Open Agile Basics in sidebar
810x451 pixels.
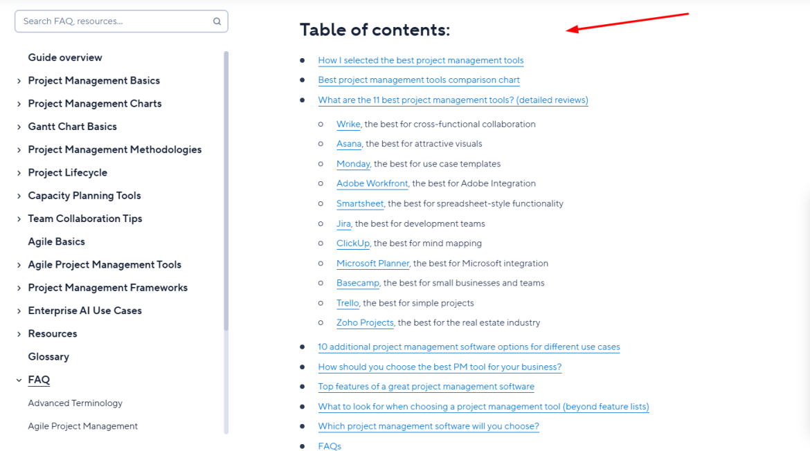tap(56, 241)
